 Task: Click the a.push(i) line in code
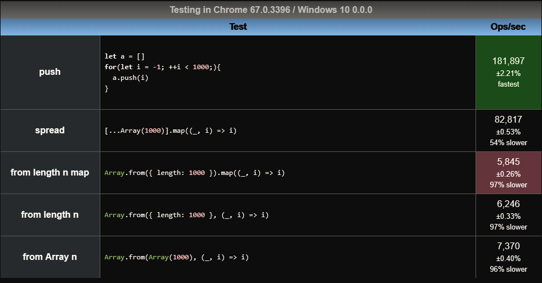pyautogui.click(x=130, y=78)
